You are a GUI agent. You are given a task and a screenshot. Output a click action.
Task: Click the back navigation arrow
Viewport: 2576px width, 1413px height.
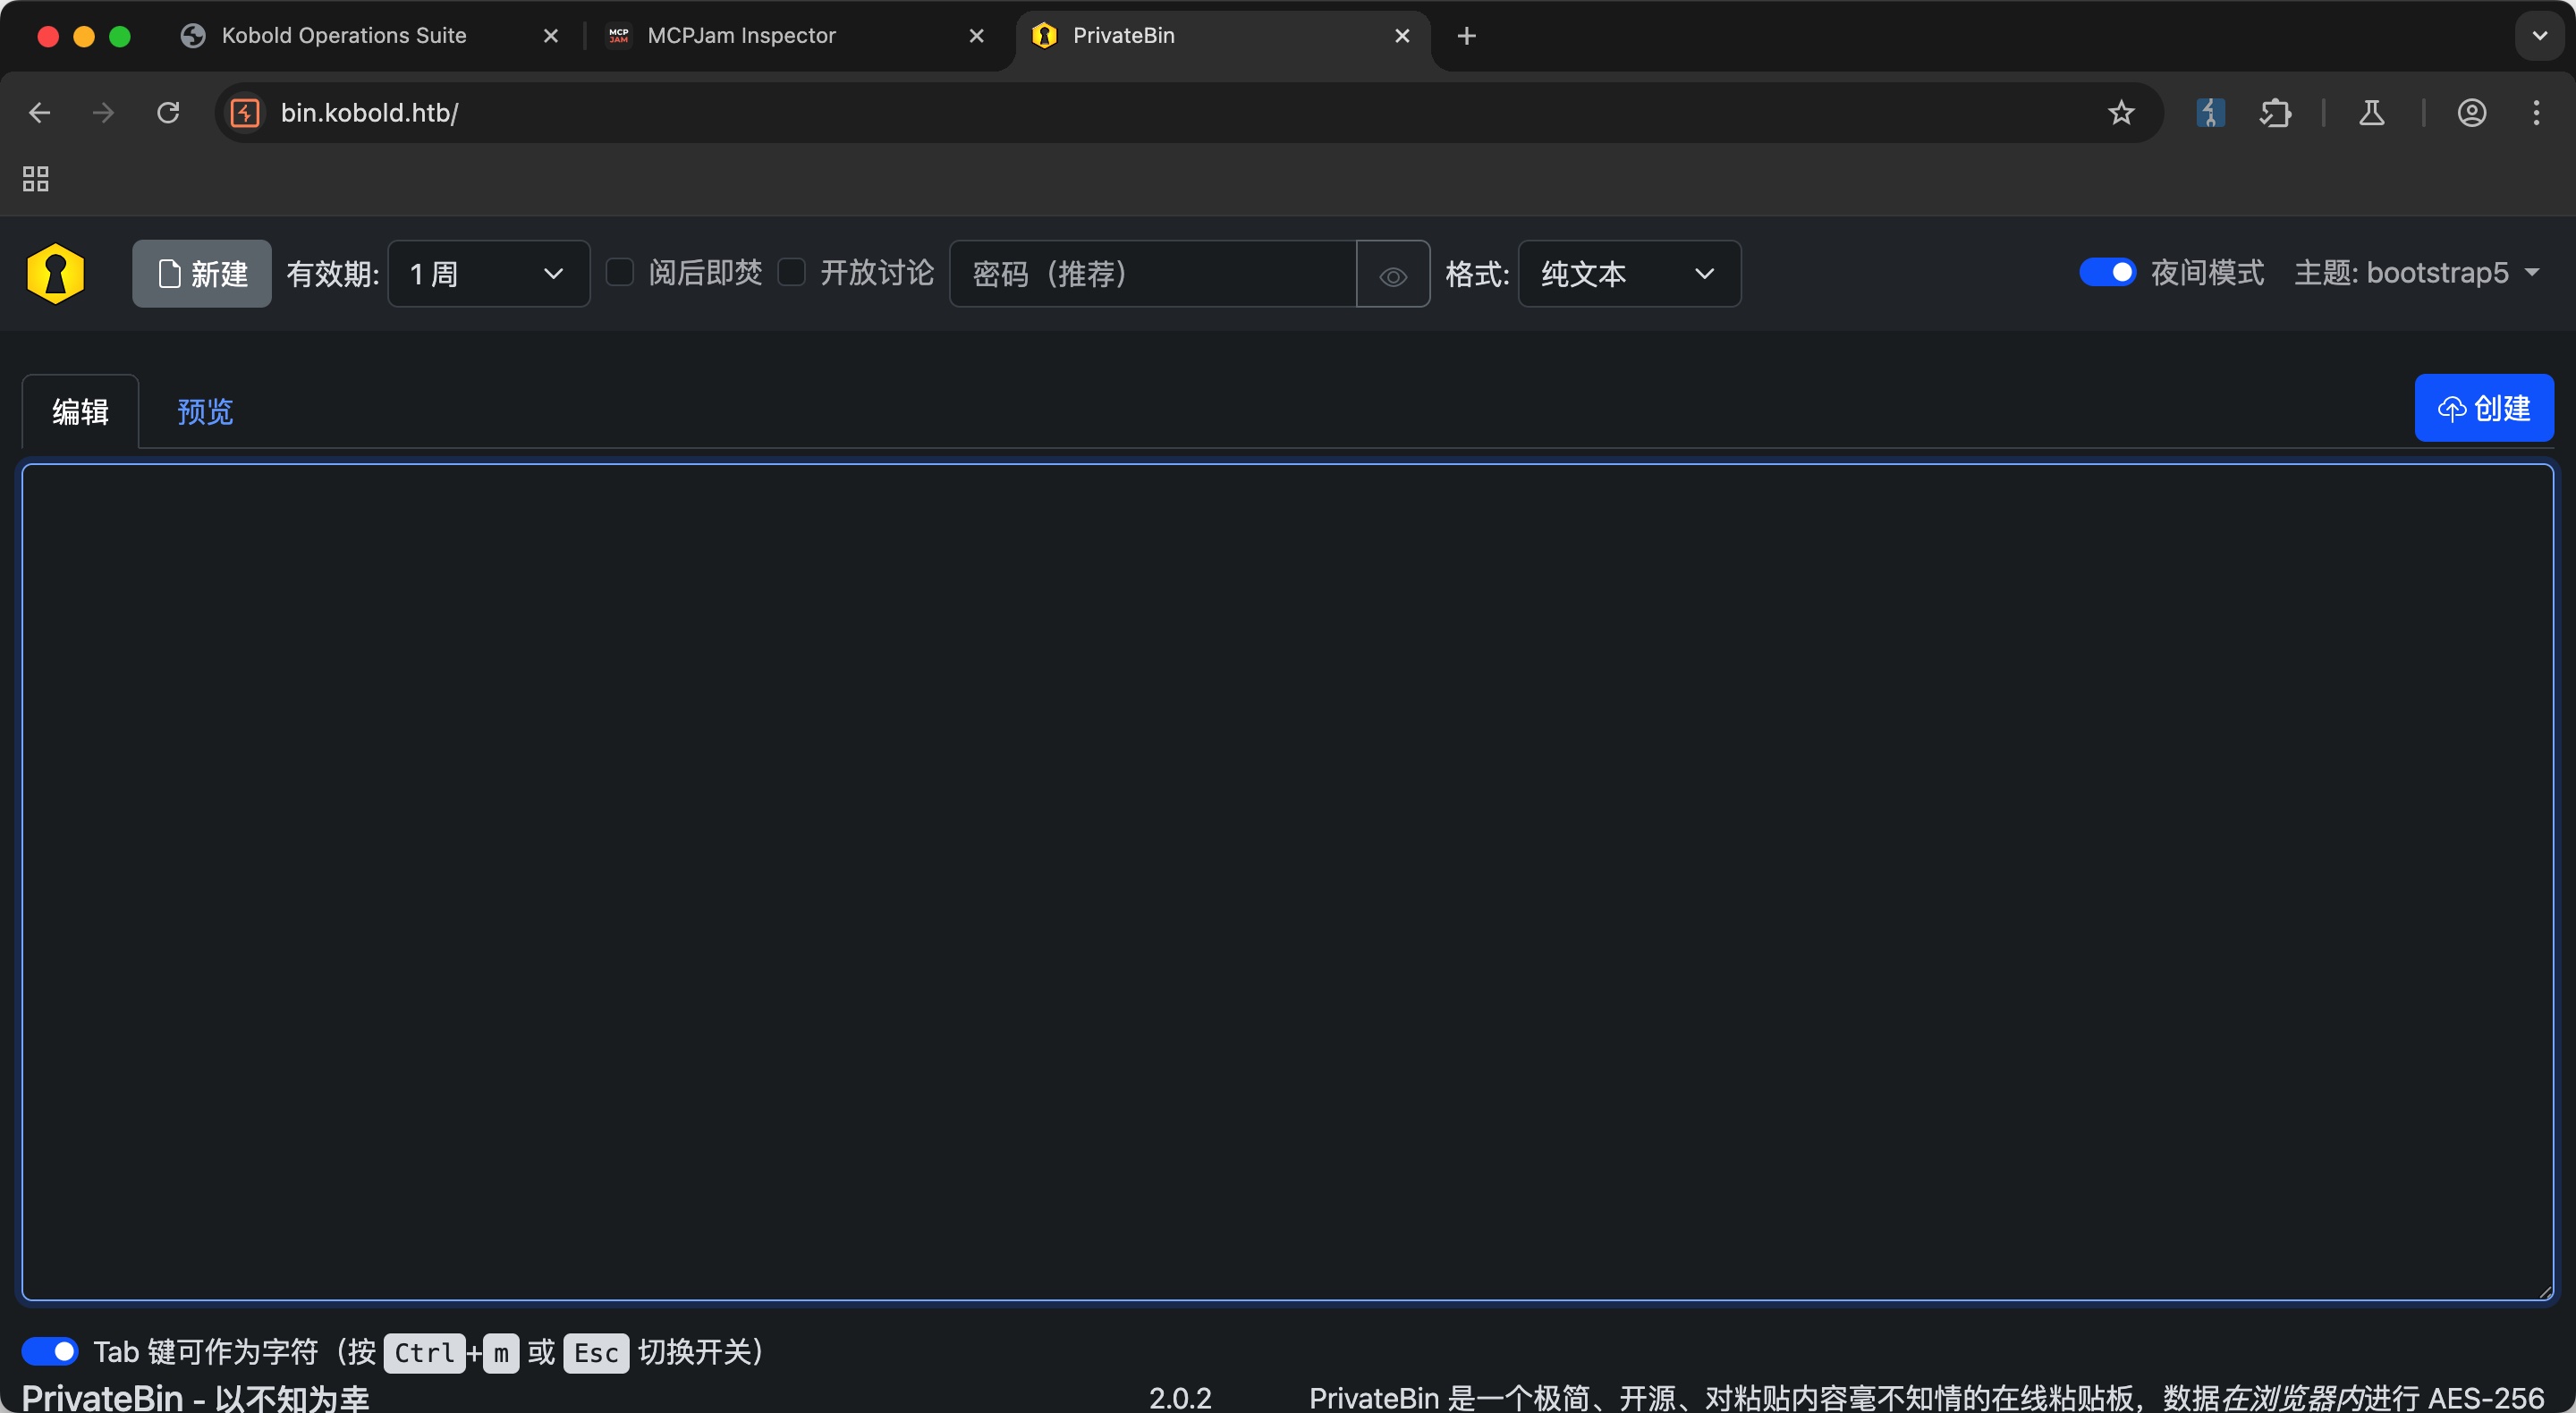tap(39, 113)
